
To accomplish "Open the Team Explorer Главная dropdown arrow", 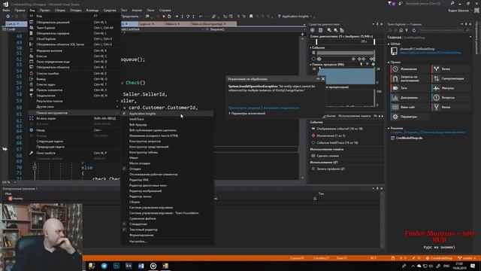I will (x=470, y=37).
